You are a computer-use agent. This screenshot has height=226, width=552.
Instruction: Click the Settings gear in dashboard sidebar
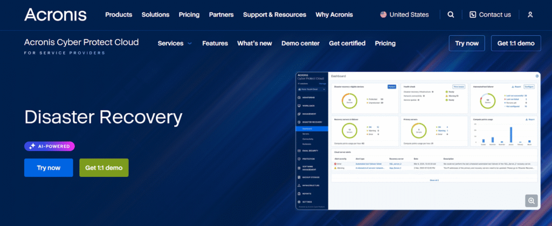point(299,201)
